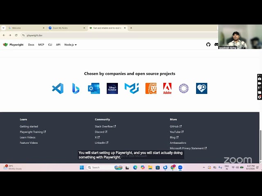This screenshot has height=196, width=262.
Task: Open the clock and date in taskbar
Action: (250, 167)
